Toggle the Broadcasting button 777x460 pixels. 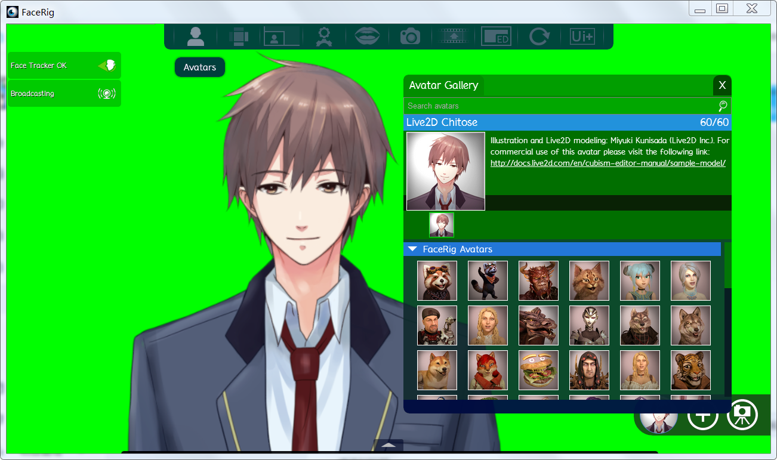[x=64, y=94]
